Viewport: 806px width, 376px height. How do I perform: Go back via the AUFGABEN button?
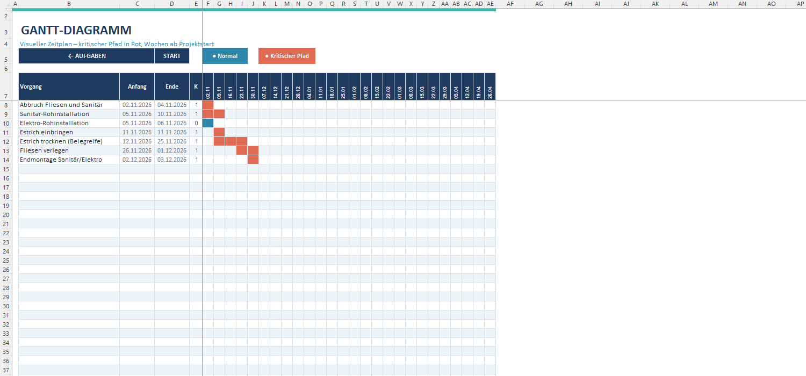87,56
